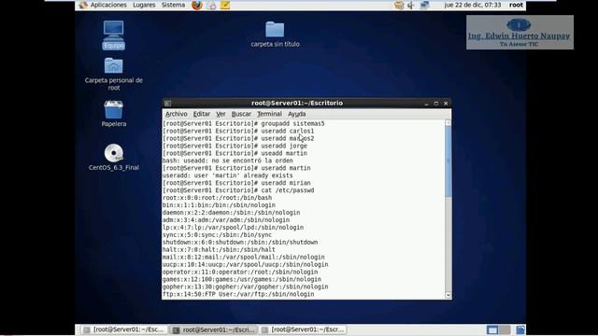Click the 'useradd jorge' command line

tap(235, 146)
